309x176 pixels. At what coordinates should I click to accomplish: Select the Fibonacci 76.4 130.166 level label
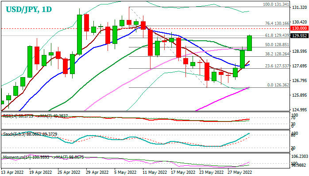click(x=277, y=23)
